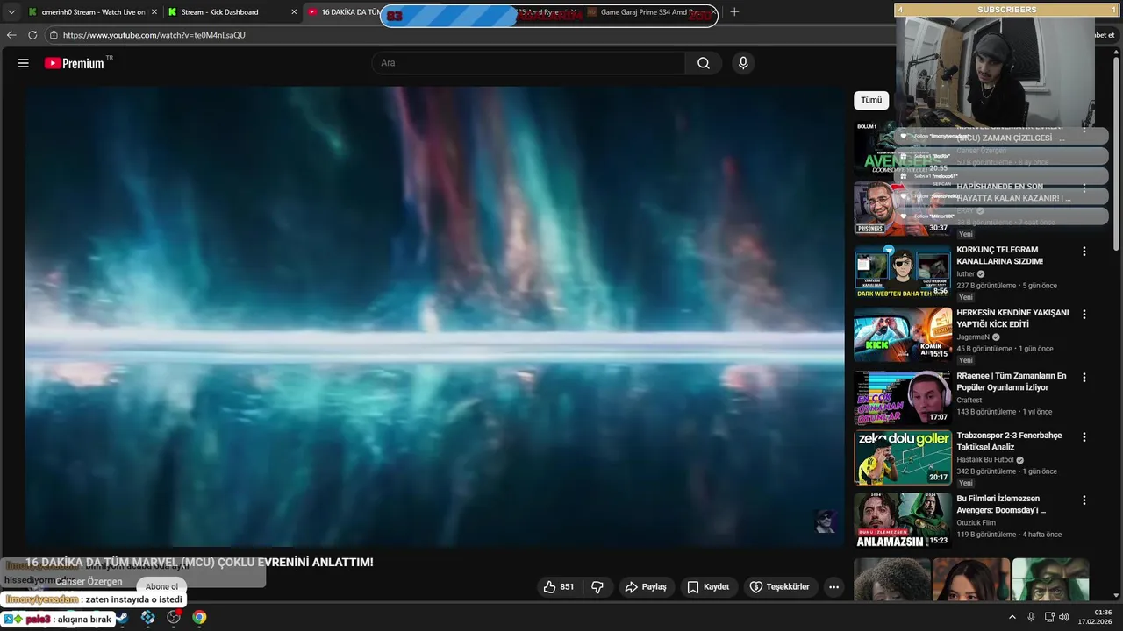Click the Craftest channel name
The width and height of the screenshot is (1123, 631).
[x=969, y=401]
